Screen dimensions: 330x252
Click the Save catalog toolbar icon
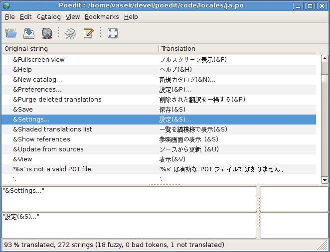tap(29, 33)
